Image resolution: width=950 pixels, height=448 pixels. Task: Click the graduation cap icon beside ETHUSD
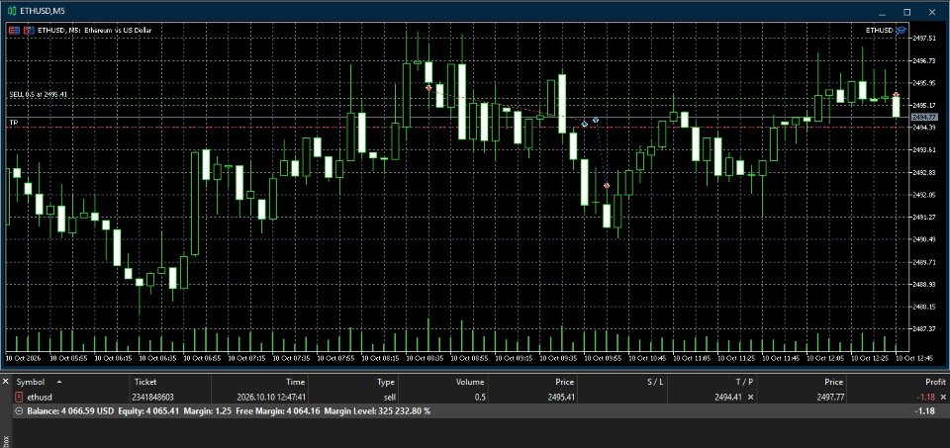pyautogui.click(x=901, y=31)
